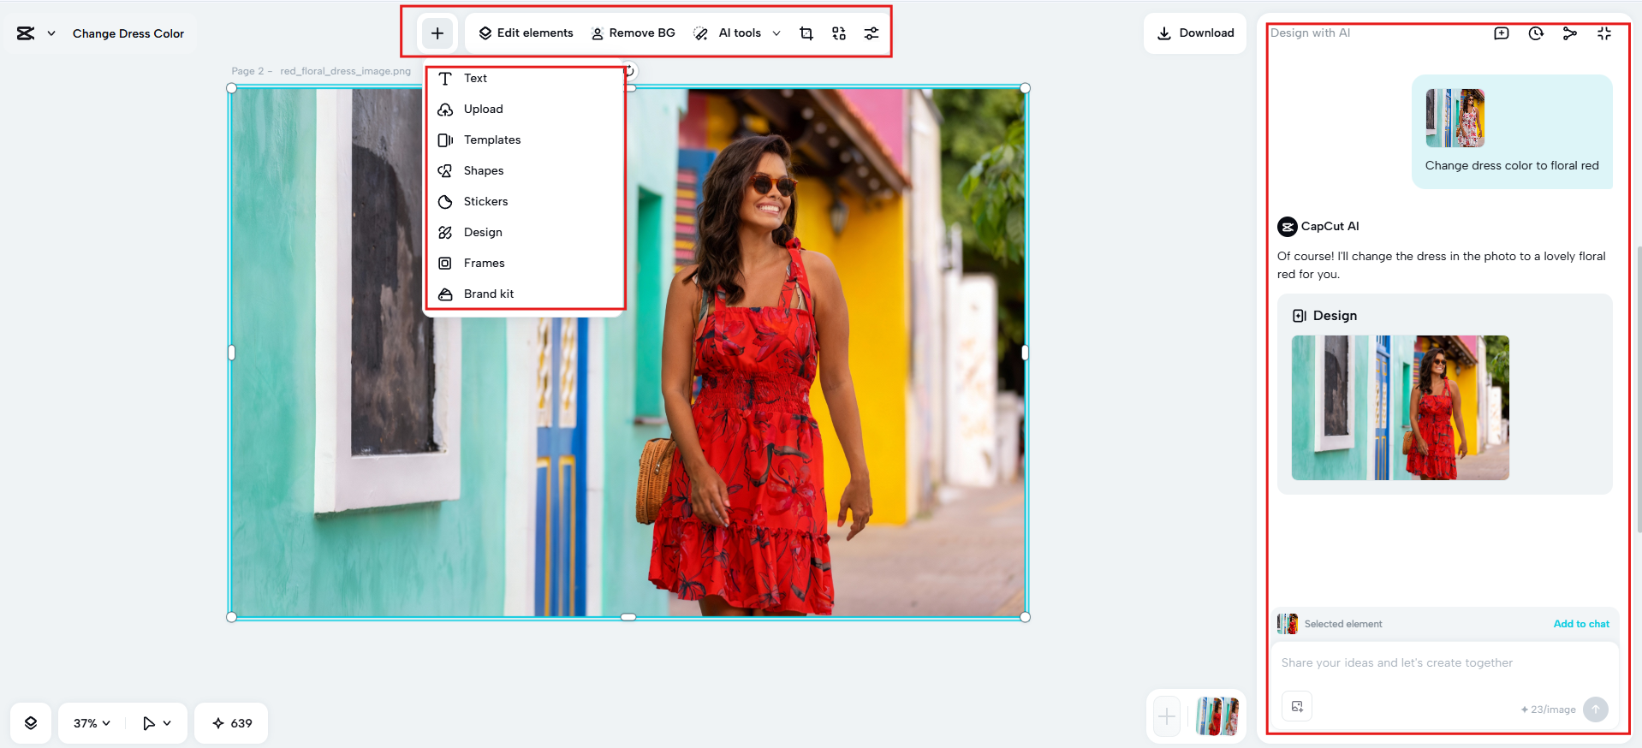Click the Remove BG button

tap(633, 33)
